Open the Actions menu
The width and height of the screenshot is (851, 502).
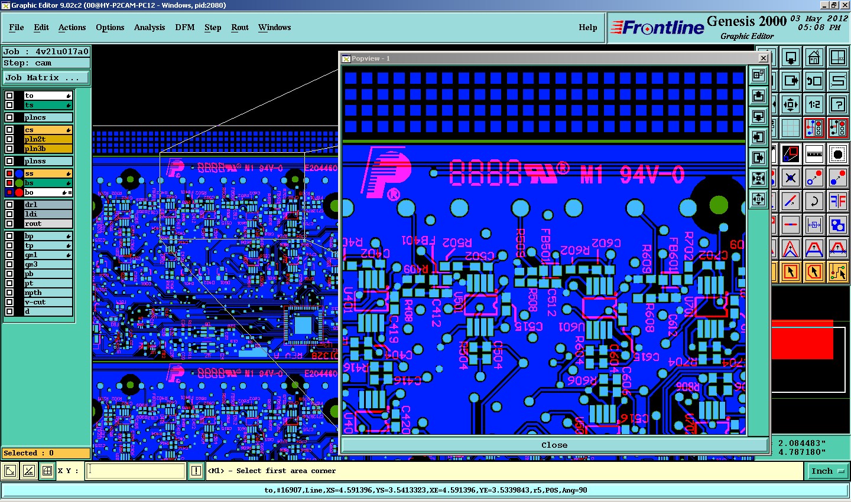(x=72, y=27)
